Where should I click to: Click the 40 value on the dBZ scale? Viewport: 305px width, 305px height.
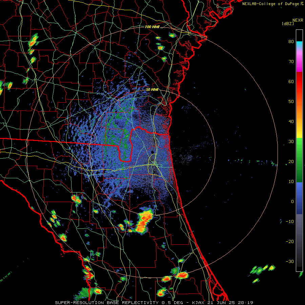point(291,122)
